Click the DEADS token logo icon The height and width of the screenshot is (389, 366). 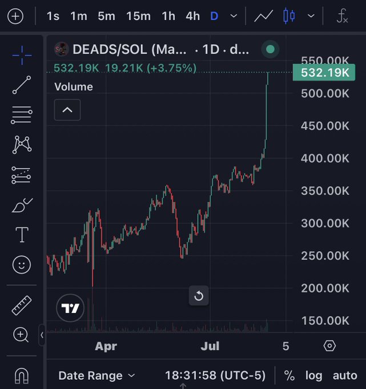point(61,49)
